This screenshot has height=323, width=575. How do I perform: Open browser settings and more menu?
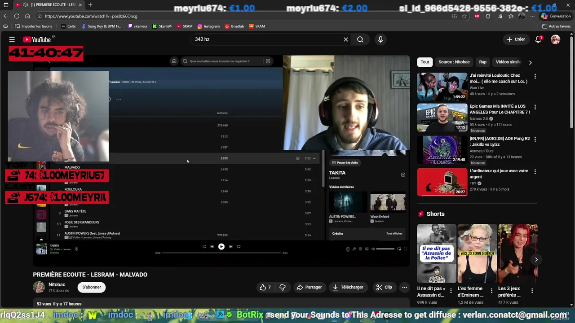click(532, 16)
